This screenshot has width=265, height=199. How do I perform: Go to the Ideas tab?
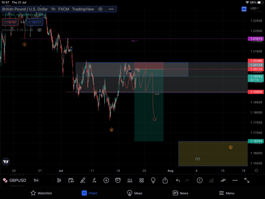(x=134, y=193)
